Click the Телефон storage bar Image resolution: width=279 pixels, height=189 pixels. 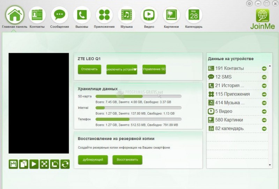(x=138, y=119)
